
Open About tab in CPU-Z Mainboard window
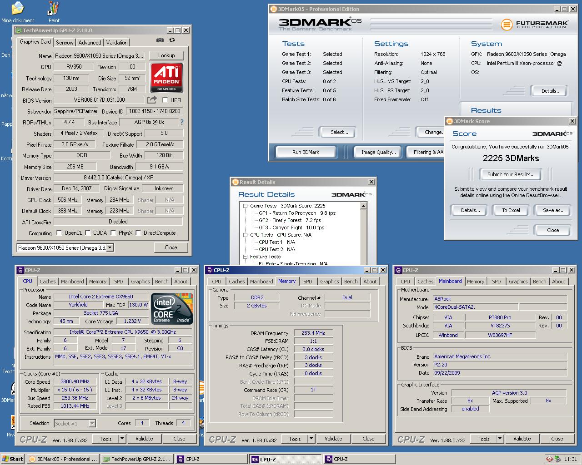pyautogui.click(x=559, y=282)
